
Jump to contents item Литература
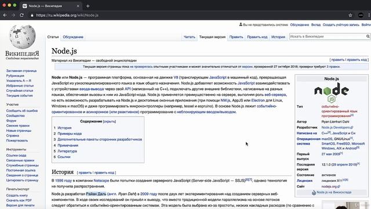pos(67,151)
